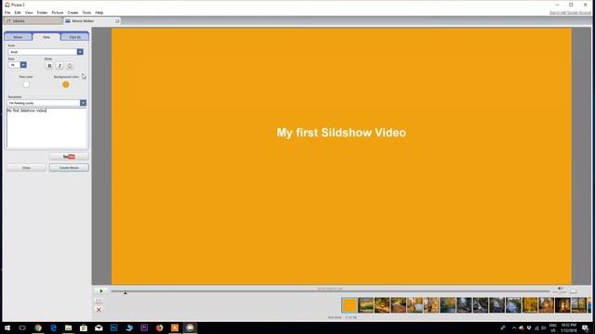595x334 pixels.
Task: Show hidden system tray icons
Action: [x=514, y=328]
